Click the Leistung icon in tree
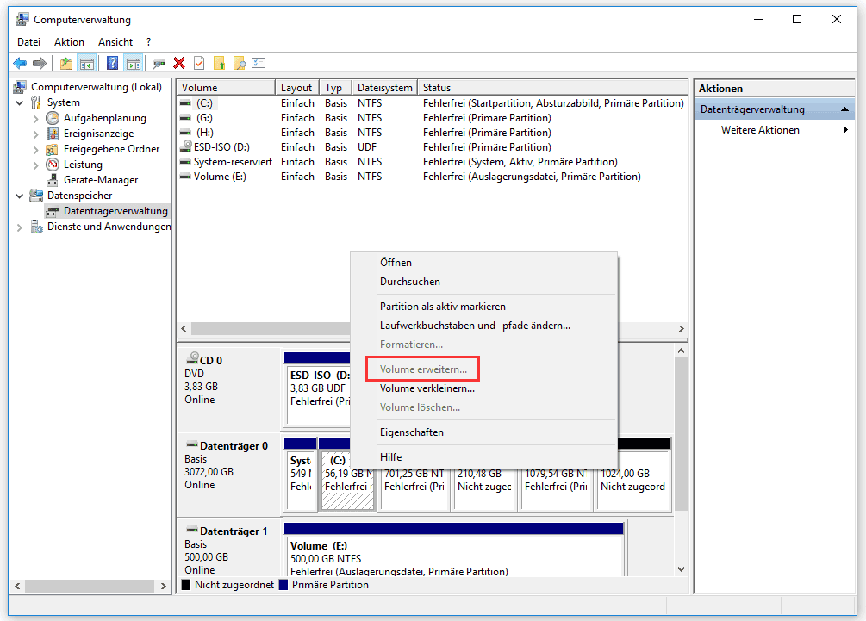 tap(53, 165)
